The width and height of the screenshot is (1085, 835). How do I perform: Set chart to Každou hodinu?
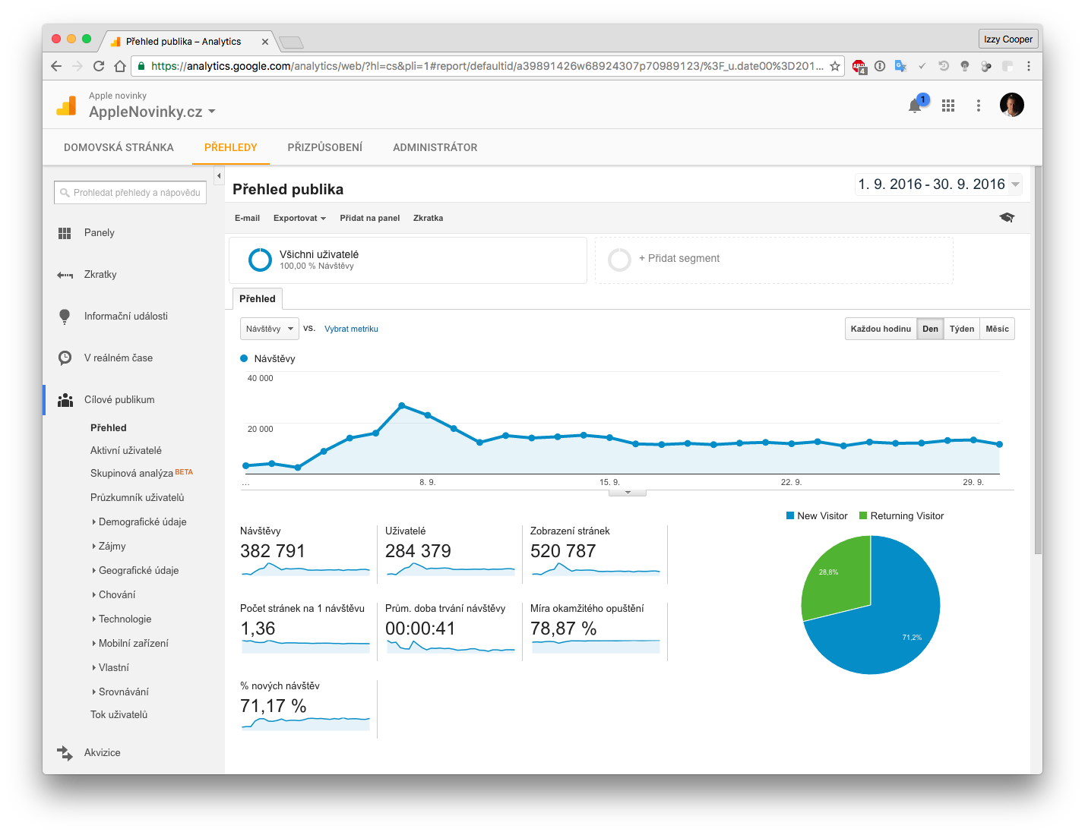[881, 329]
